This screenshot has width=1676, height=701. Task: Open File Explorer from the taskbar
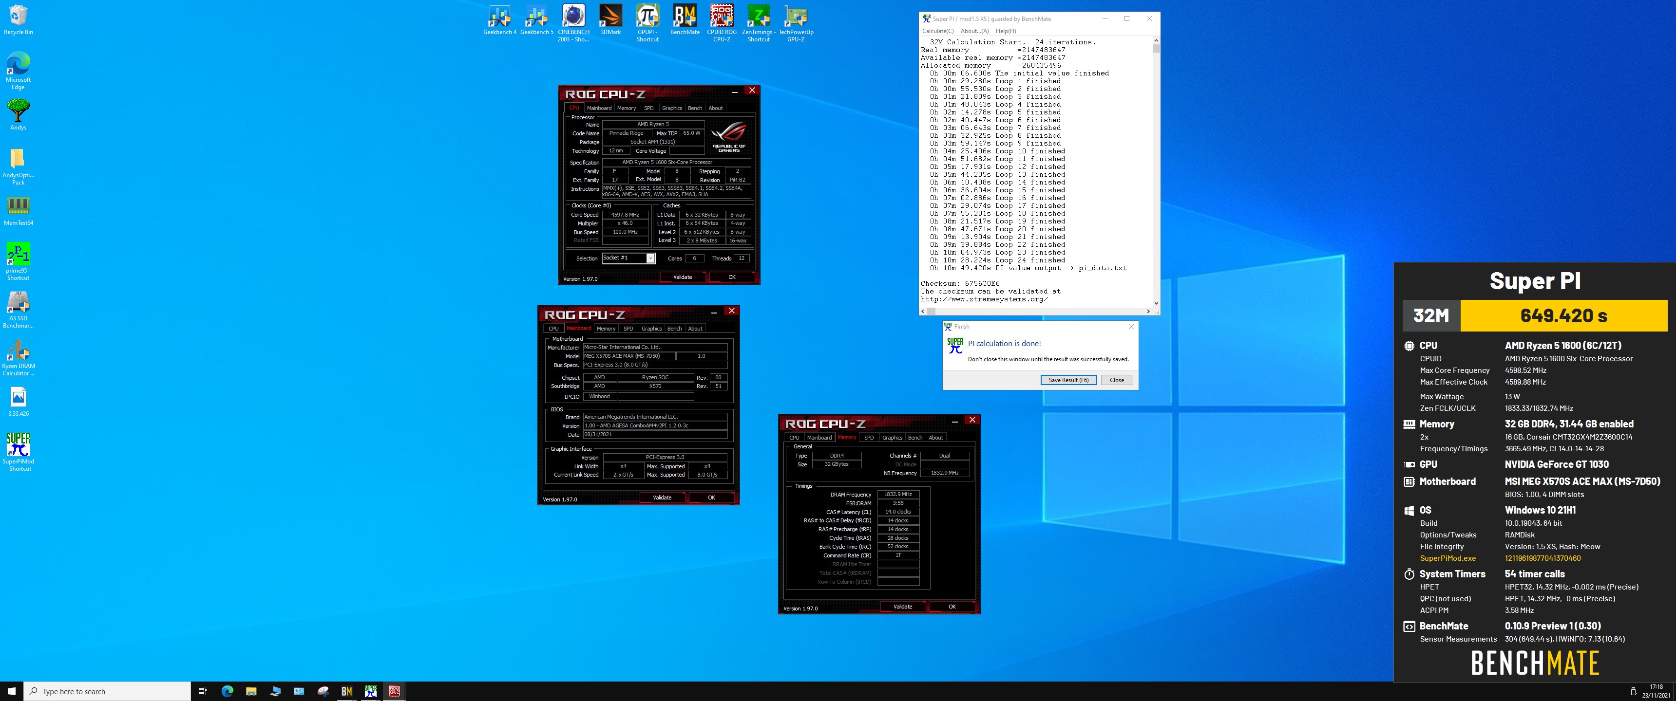click(251, 691)
